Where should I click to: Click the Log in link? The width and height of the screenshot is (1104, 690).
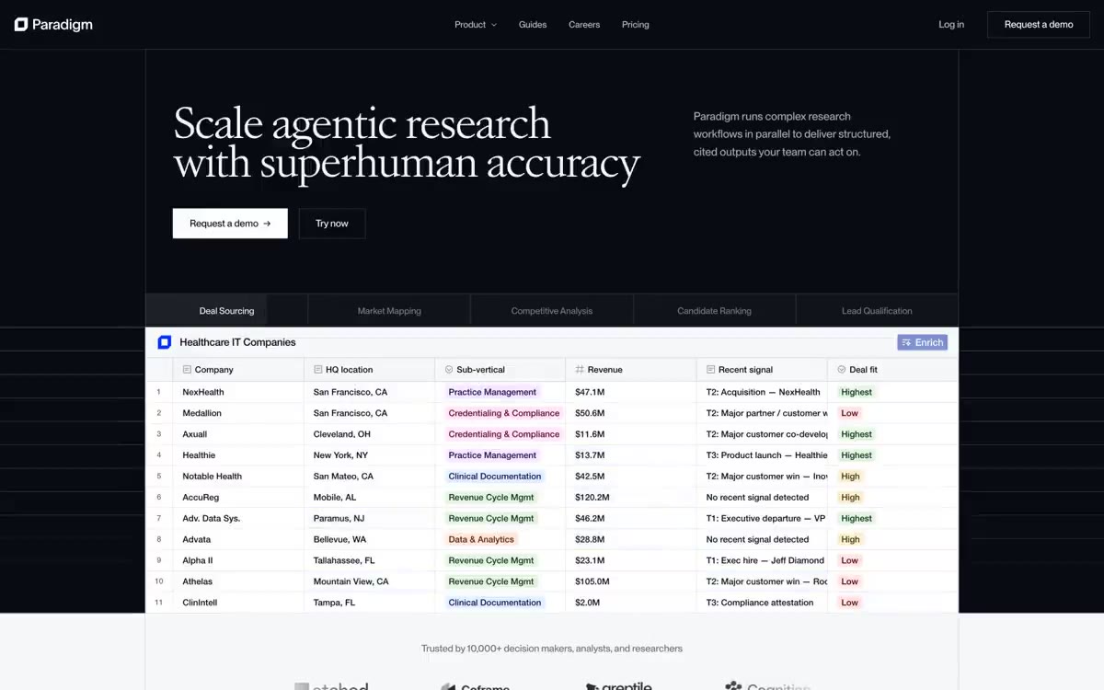pos(951,25)
